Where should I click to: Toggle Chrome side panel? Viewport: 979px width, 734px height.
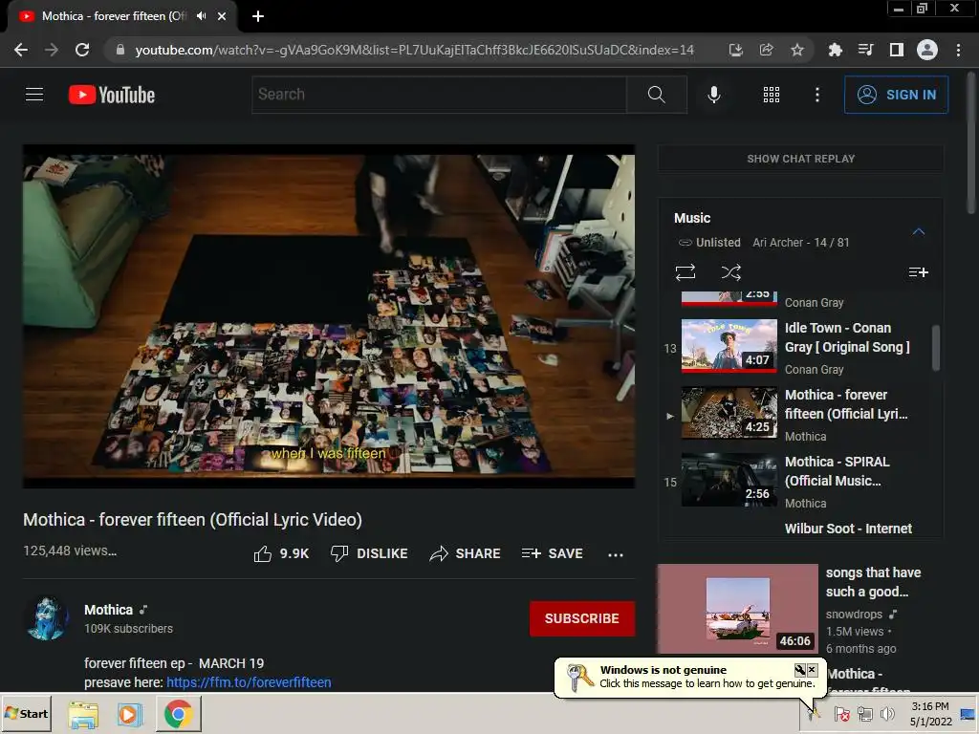pyautogui.click(x=896, y=50)
